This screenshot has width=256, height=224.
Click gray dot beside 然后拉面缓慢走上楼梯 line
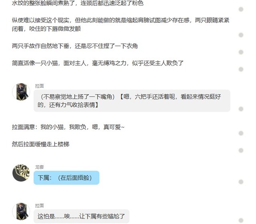[241, 150]
